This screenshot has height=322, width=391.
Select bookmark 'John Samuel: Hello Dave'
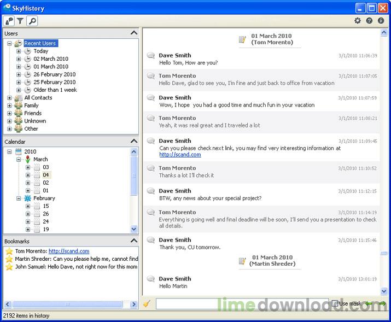pos(76,267)
